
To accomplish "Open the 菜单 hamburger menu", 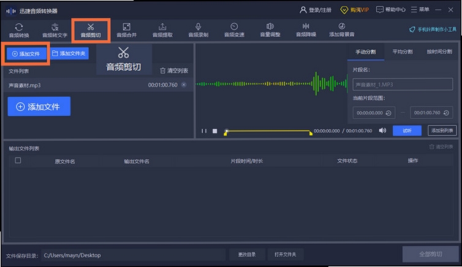I will point(420,10).
